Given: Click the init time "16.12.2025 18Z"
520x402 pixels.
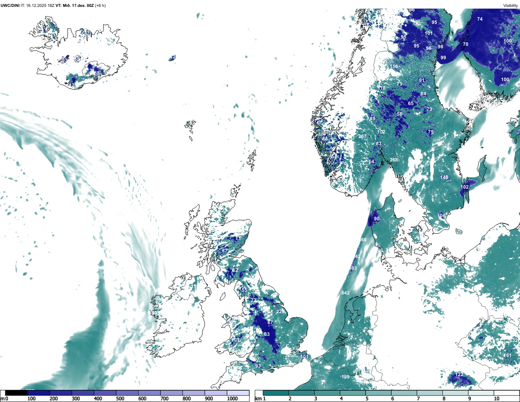Looking at the screenshot, I should point(40,5).
